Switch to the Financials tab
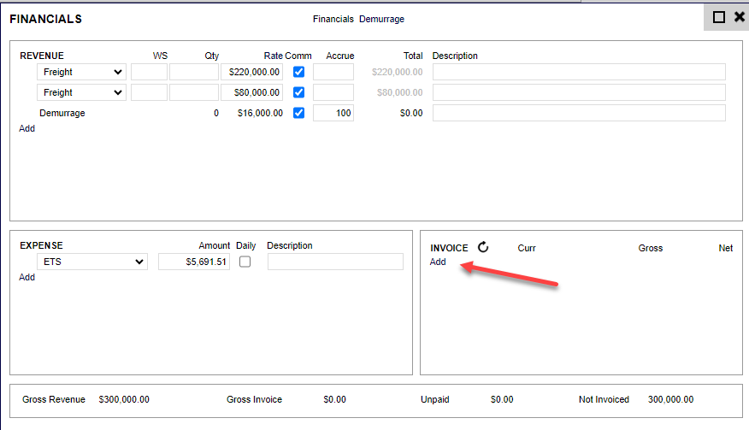This screenshot has height=430, width=749. coord(333,19)
